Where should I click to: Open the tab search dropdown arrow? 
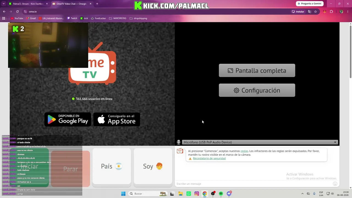[x=4, y=4]
